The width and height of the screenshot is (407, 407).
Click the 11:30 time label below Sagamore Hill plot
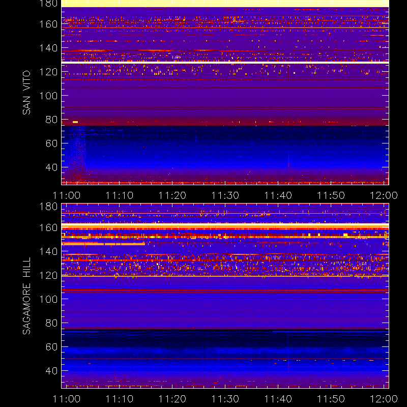click(225, 399)
